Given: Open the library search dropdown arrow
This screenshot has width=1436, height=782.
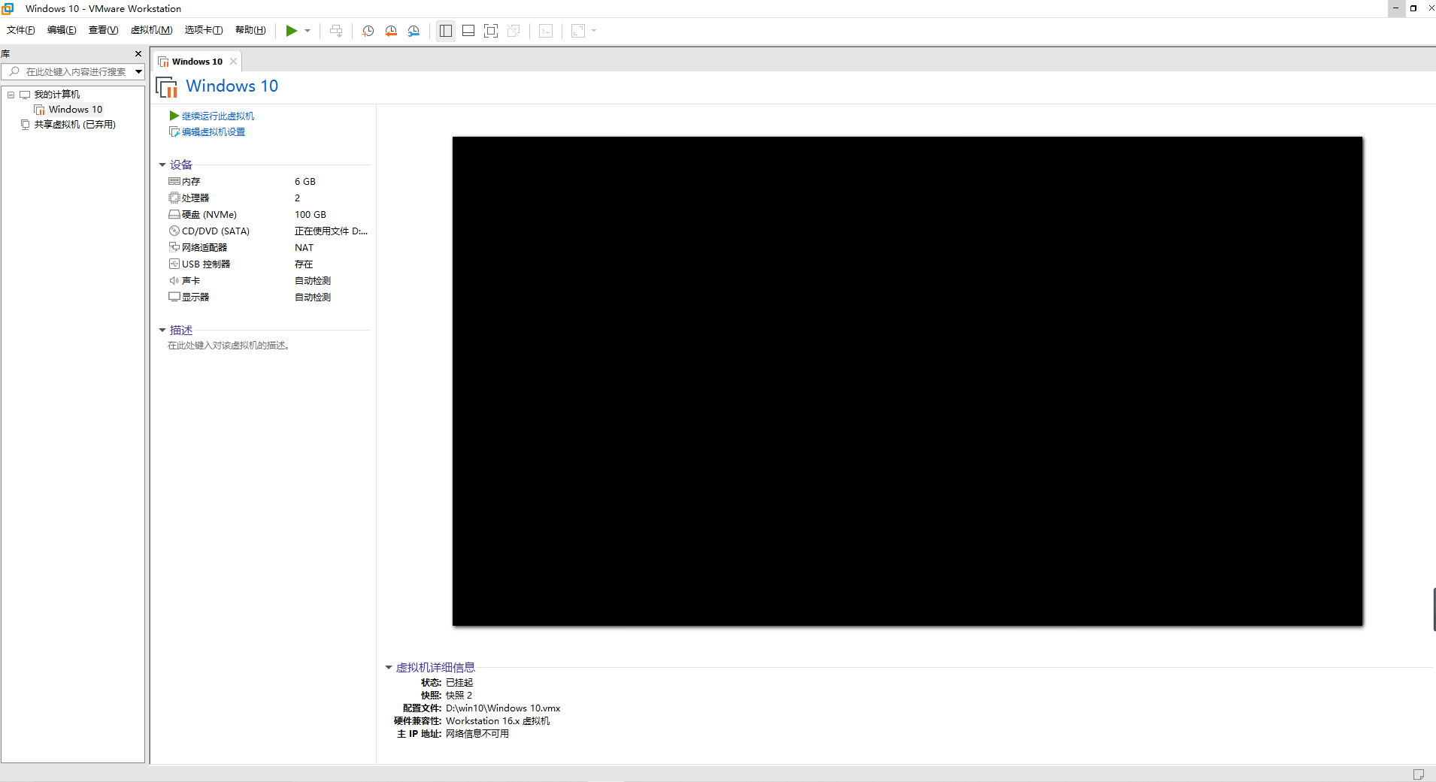Looking at the screenshot, I should click(x=138, y=72).
